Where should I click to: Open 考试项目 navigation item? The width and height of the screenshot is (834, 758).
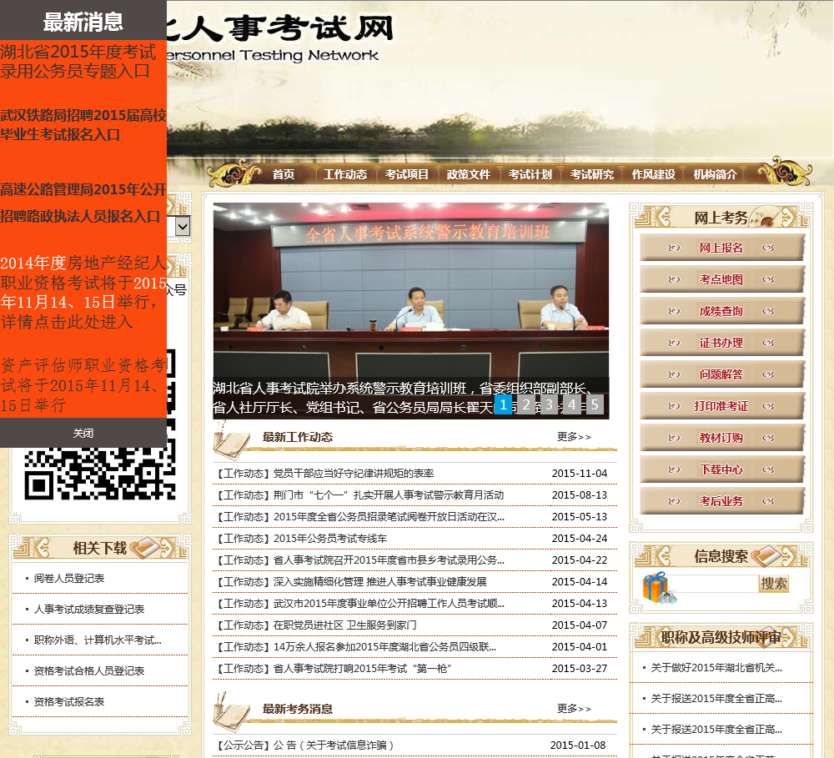tap(407, 174)
